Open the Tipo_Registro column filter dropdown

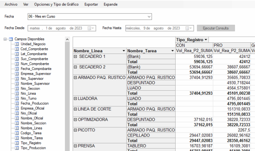[x=206, y=40]
